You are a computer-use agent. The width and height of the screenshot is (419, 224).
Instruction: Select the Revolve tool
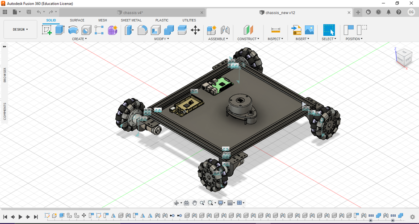[x=73, y=30]
